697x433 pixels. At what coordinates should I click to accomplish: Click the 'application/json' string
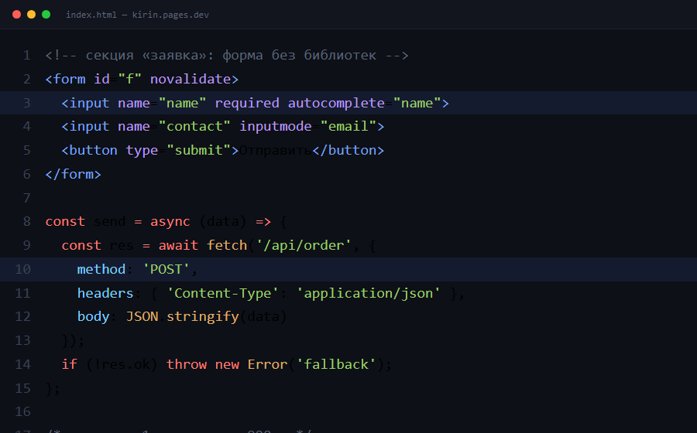(368, 293)
